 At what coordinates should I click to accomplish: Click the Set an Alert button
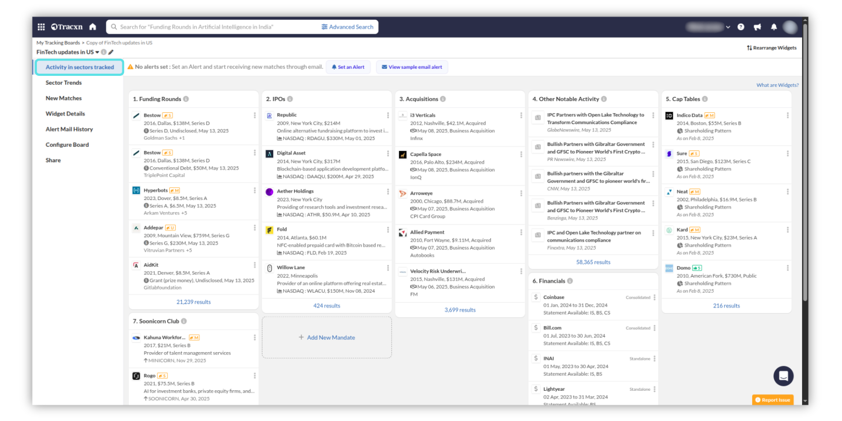point(348,67)
